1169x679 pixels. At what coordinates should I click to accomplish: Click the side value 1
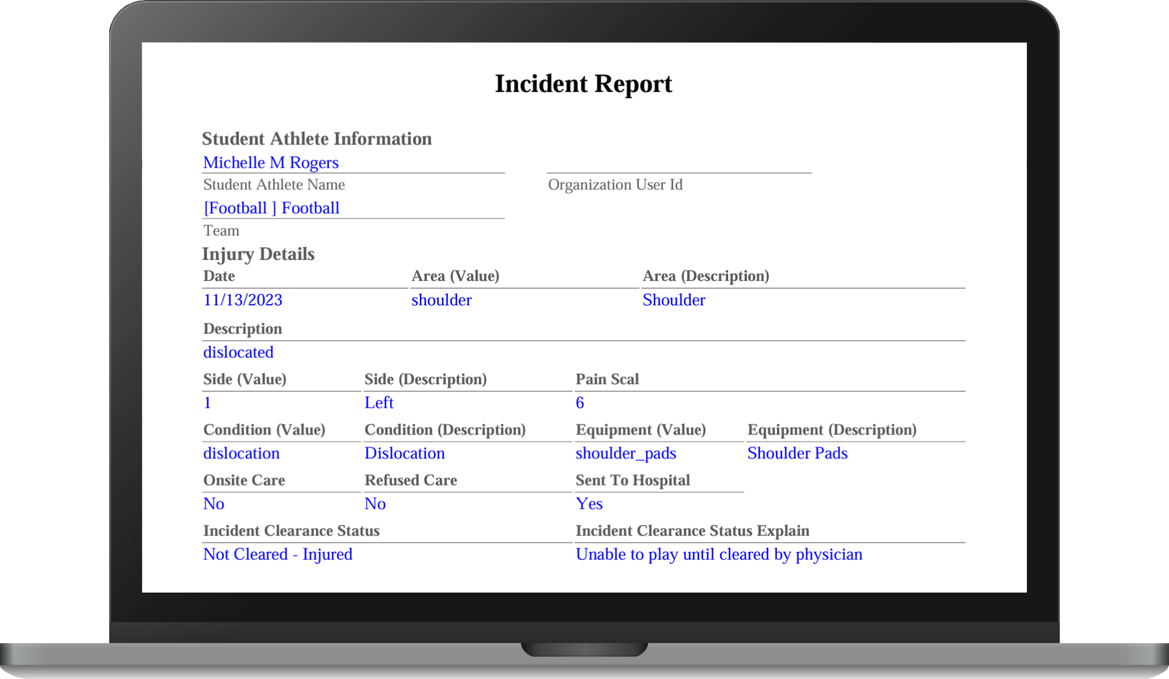coord(208,403)
